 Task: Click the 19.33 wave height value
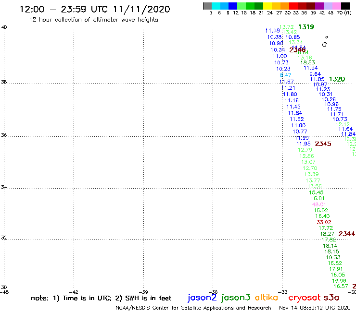point(333,257)
